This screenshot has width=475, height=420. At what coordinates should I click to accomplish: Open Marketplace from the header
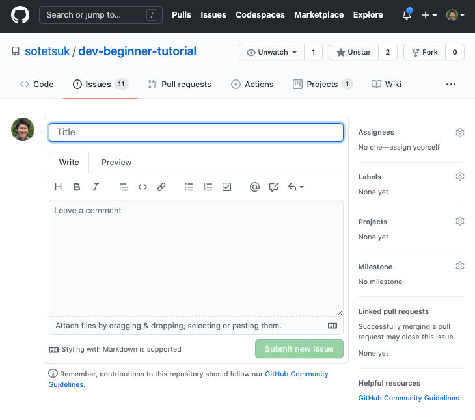[x=319, y=15]
